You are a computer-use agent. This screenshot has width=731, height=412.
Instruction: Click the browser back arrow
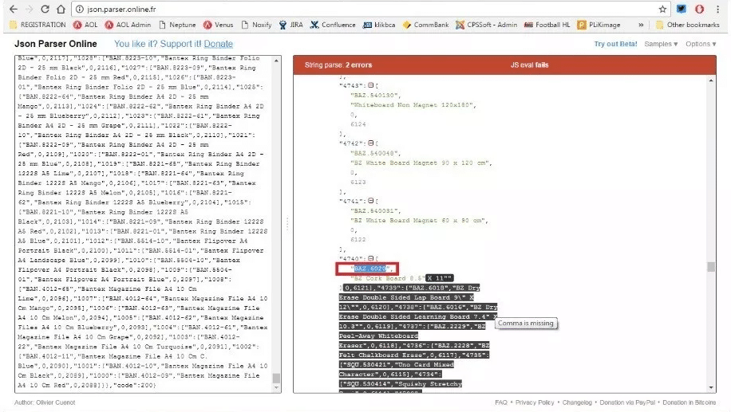[9, 9]
